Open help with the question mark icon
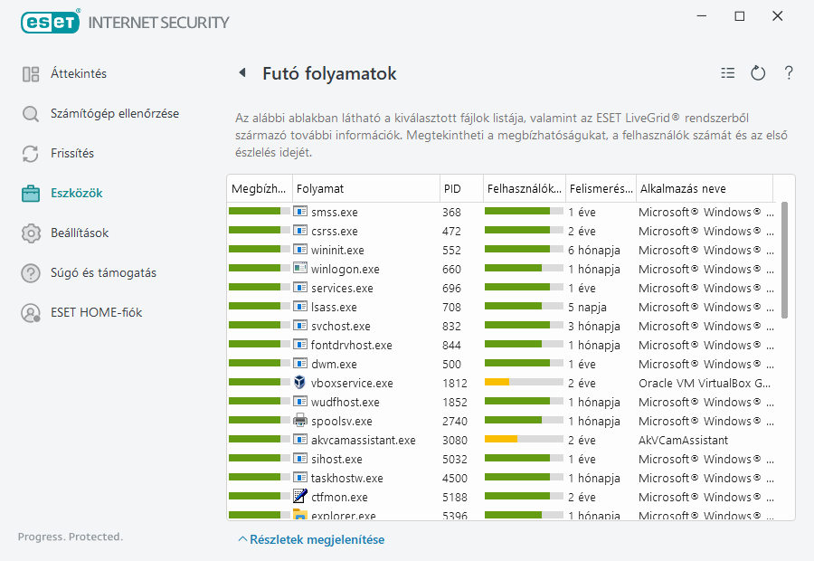The width and height of the screenshot is (814, 561). [x=789, y=73]
